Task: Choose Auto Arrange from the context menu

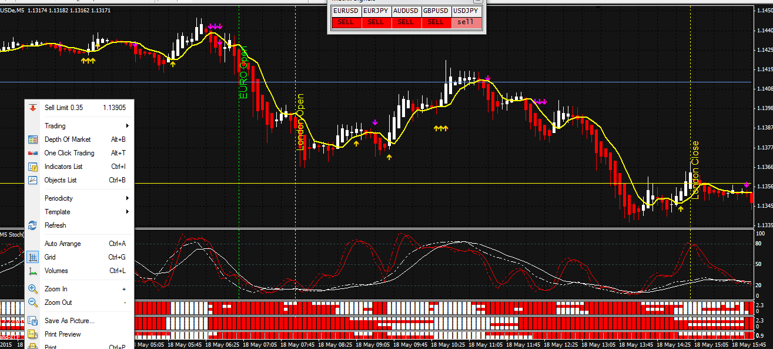Action: [x=62, y=244]
